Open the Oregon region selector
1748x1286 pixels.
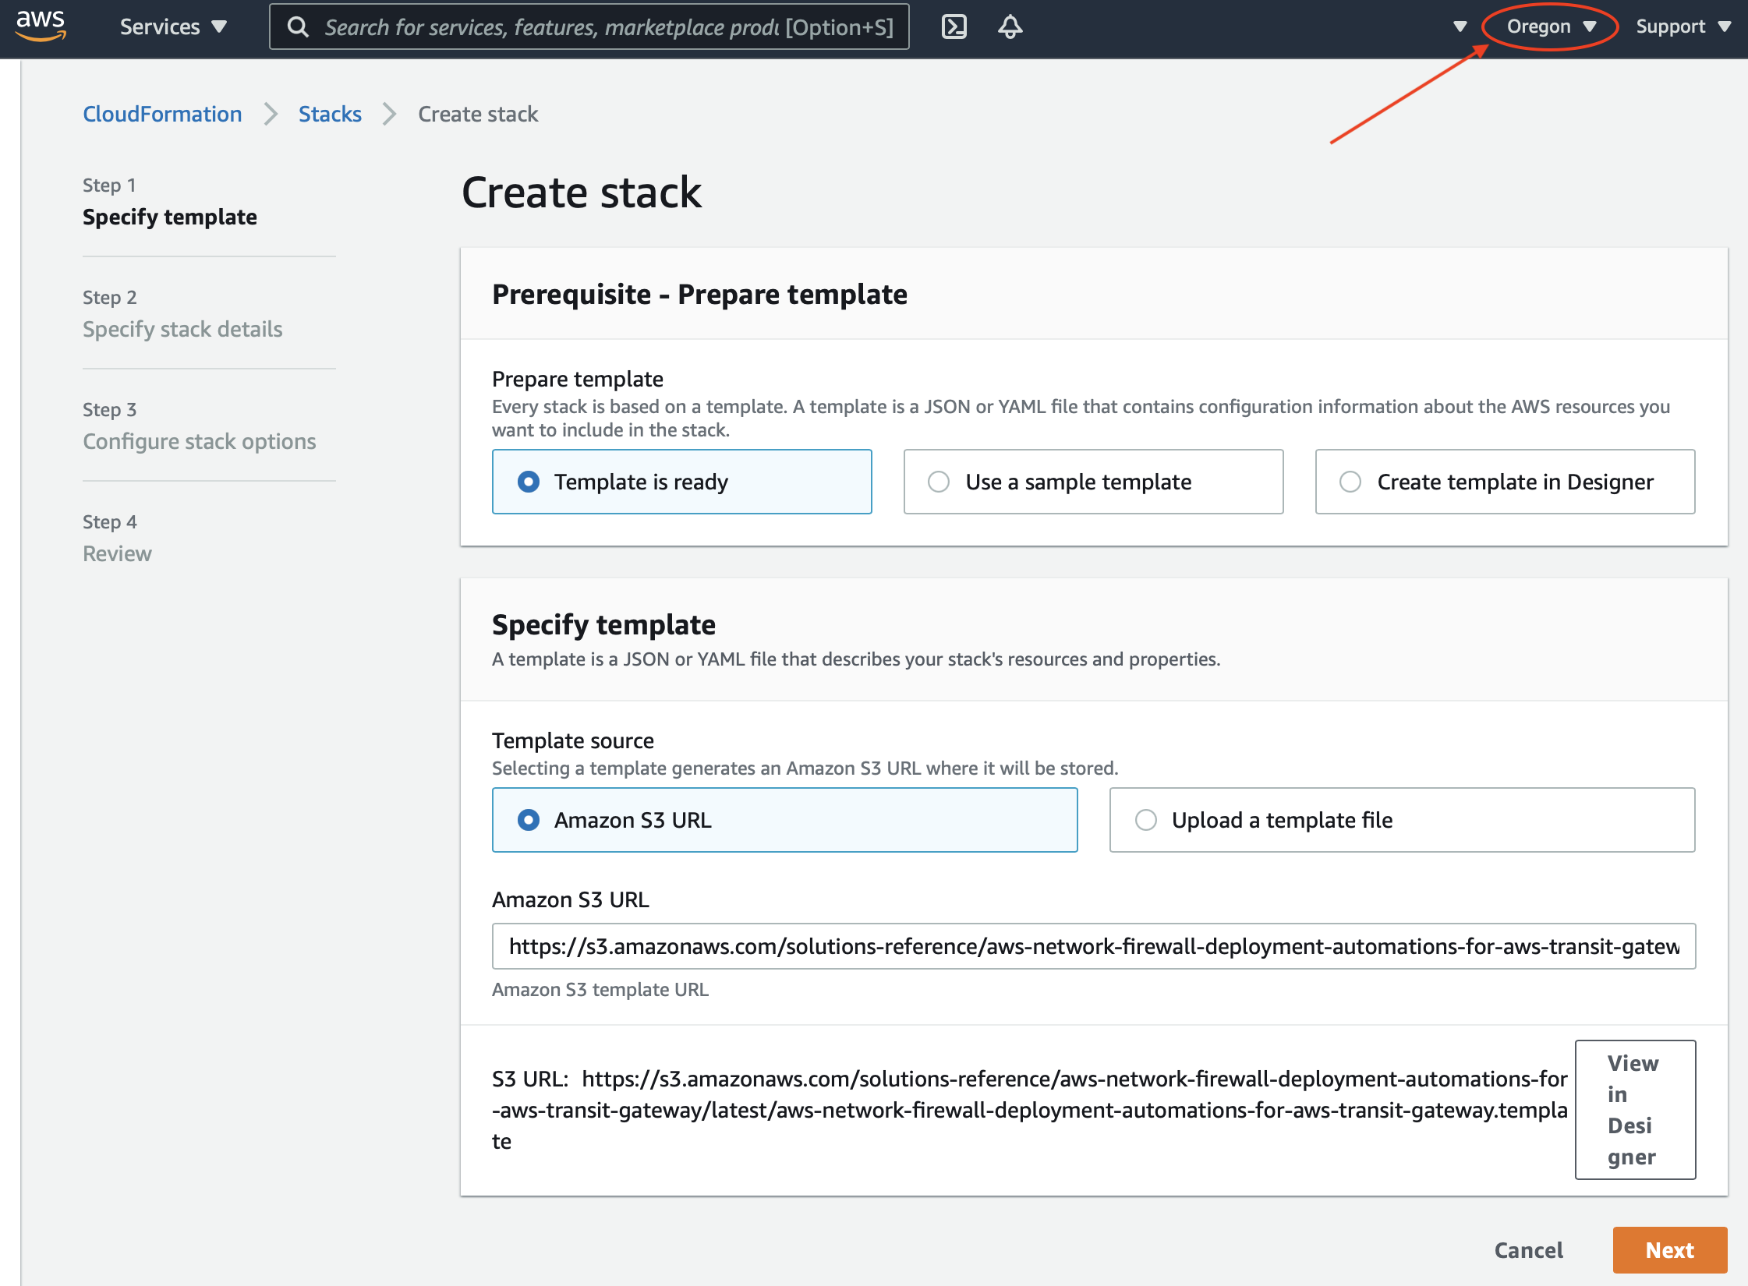coord(1550,26)
